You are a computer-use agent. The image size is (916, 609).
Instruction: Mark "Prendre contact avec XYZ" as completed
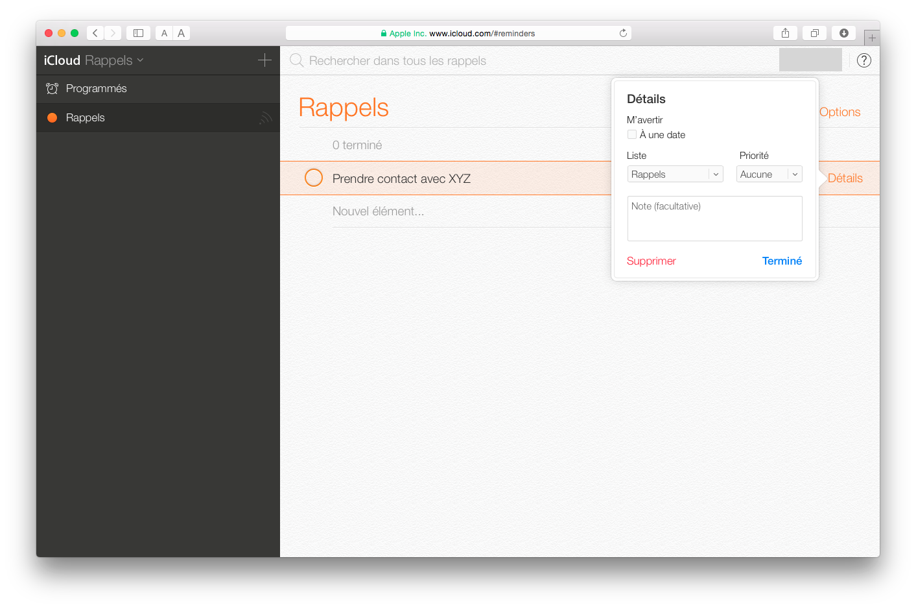point(314,178)
